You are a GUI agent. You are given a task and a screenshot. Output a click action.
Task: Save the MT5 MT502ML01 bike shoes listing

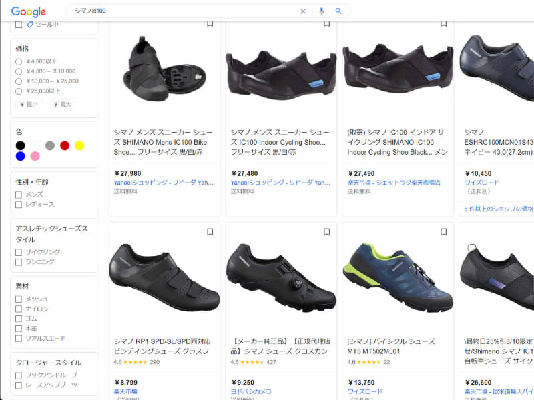pos(443,231)
